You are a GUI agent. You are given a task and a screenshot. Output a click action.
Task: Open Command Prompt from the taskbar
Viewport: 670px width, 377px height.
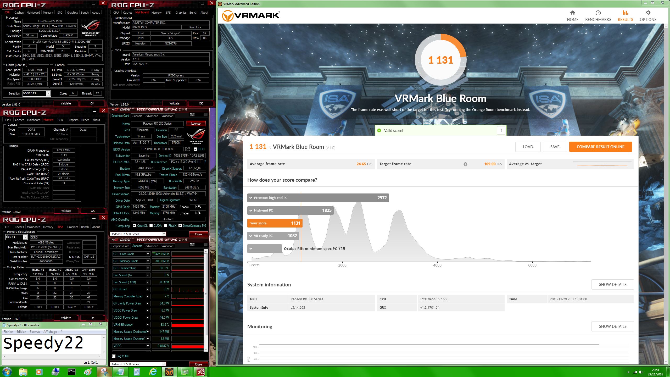(71, 372)
